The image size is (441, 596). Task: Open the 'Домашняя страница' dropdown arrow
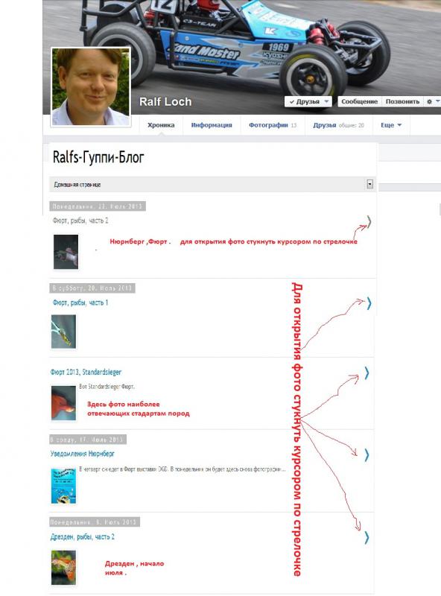369,184
